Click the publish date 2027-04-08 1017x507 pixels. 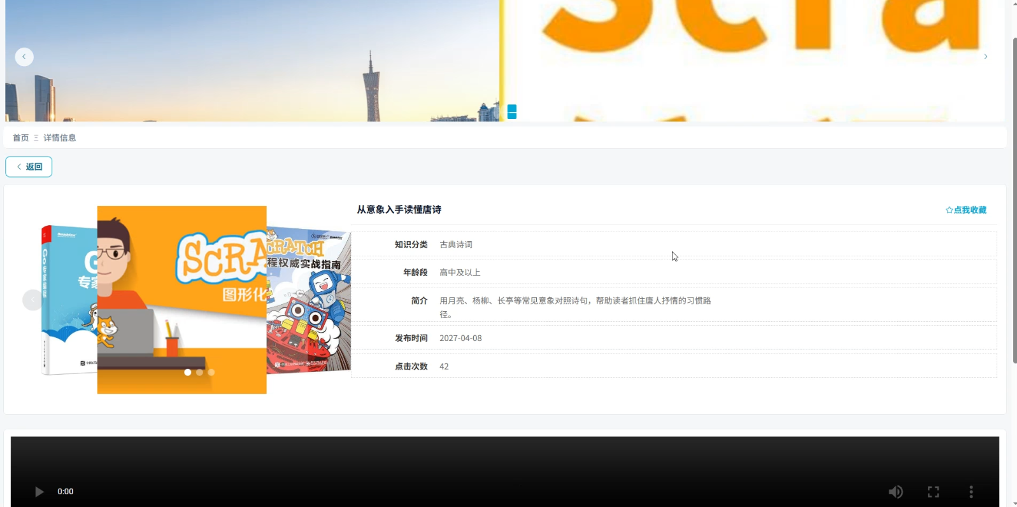point(460,338)
